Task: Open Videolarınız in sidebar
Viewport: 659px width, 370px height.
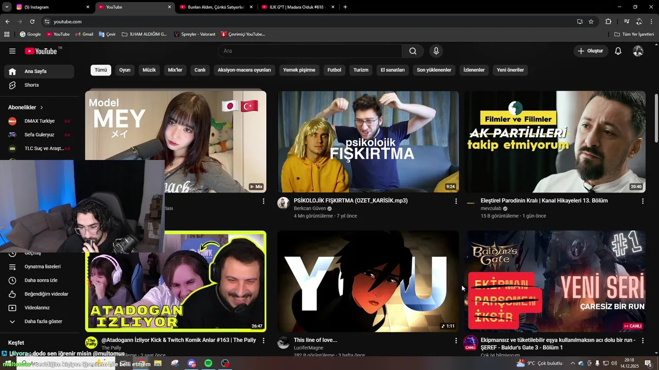Action: click(39, 308)
